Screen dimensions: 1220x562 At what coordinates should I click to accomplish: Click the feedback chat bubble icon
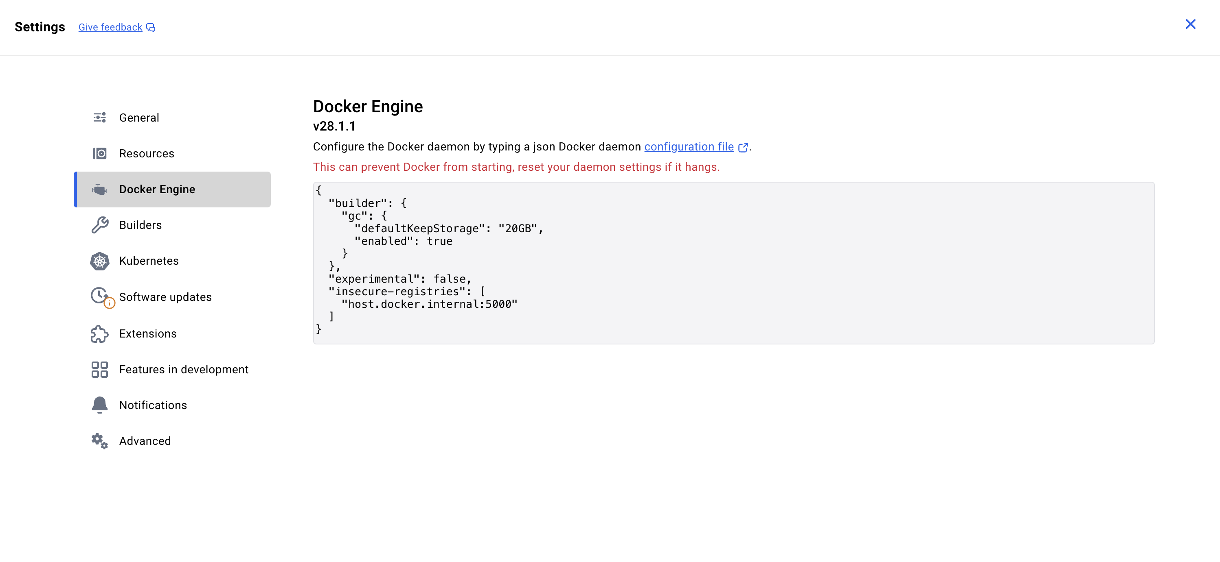pos(151,27)
